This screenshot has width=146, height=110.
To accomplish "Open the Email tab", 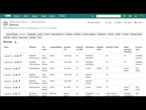I will (x=47, y=34).
